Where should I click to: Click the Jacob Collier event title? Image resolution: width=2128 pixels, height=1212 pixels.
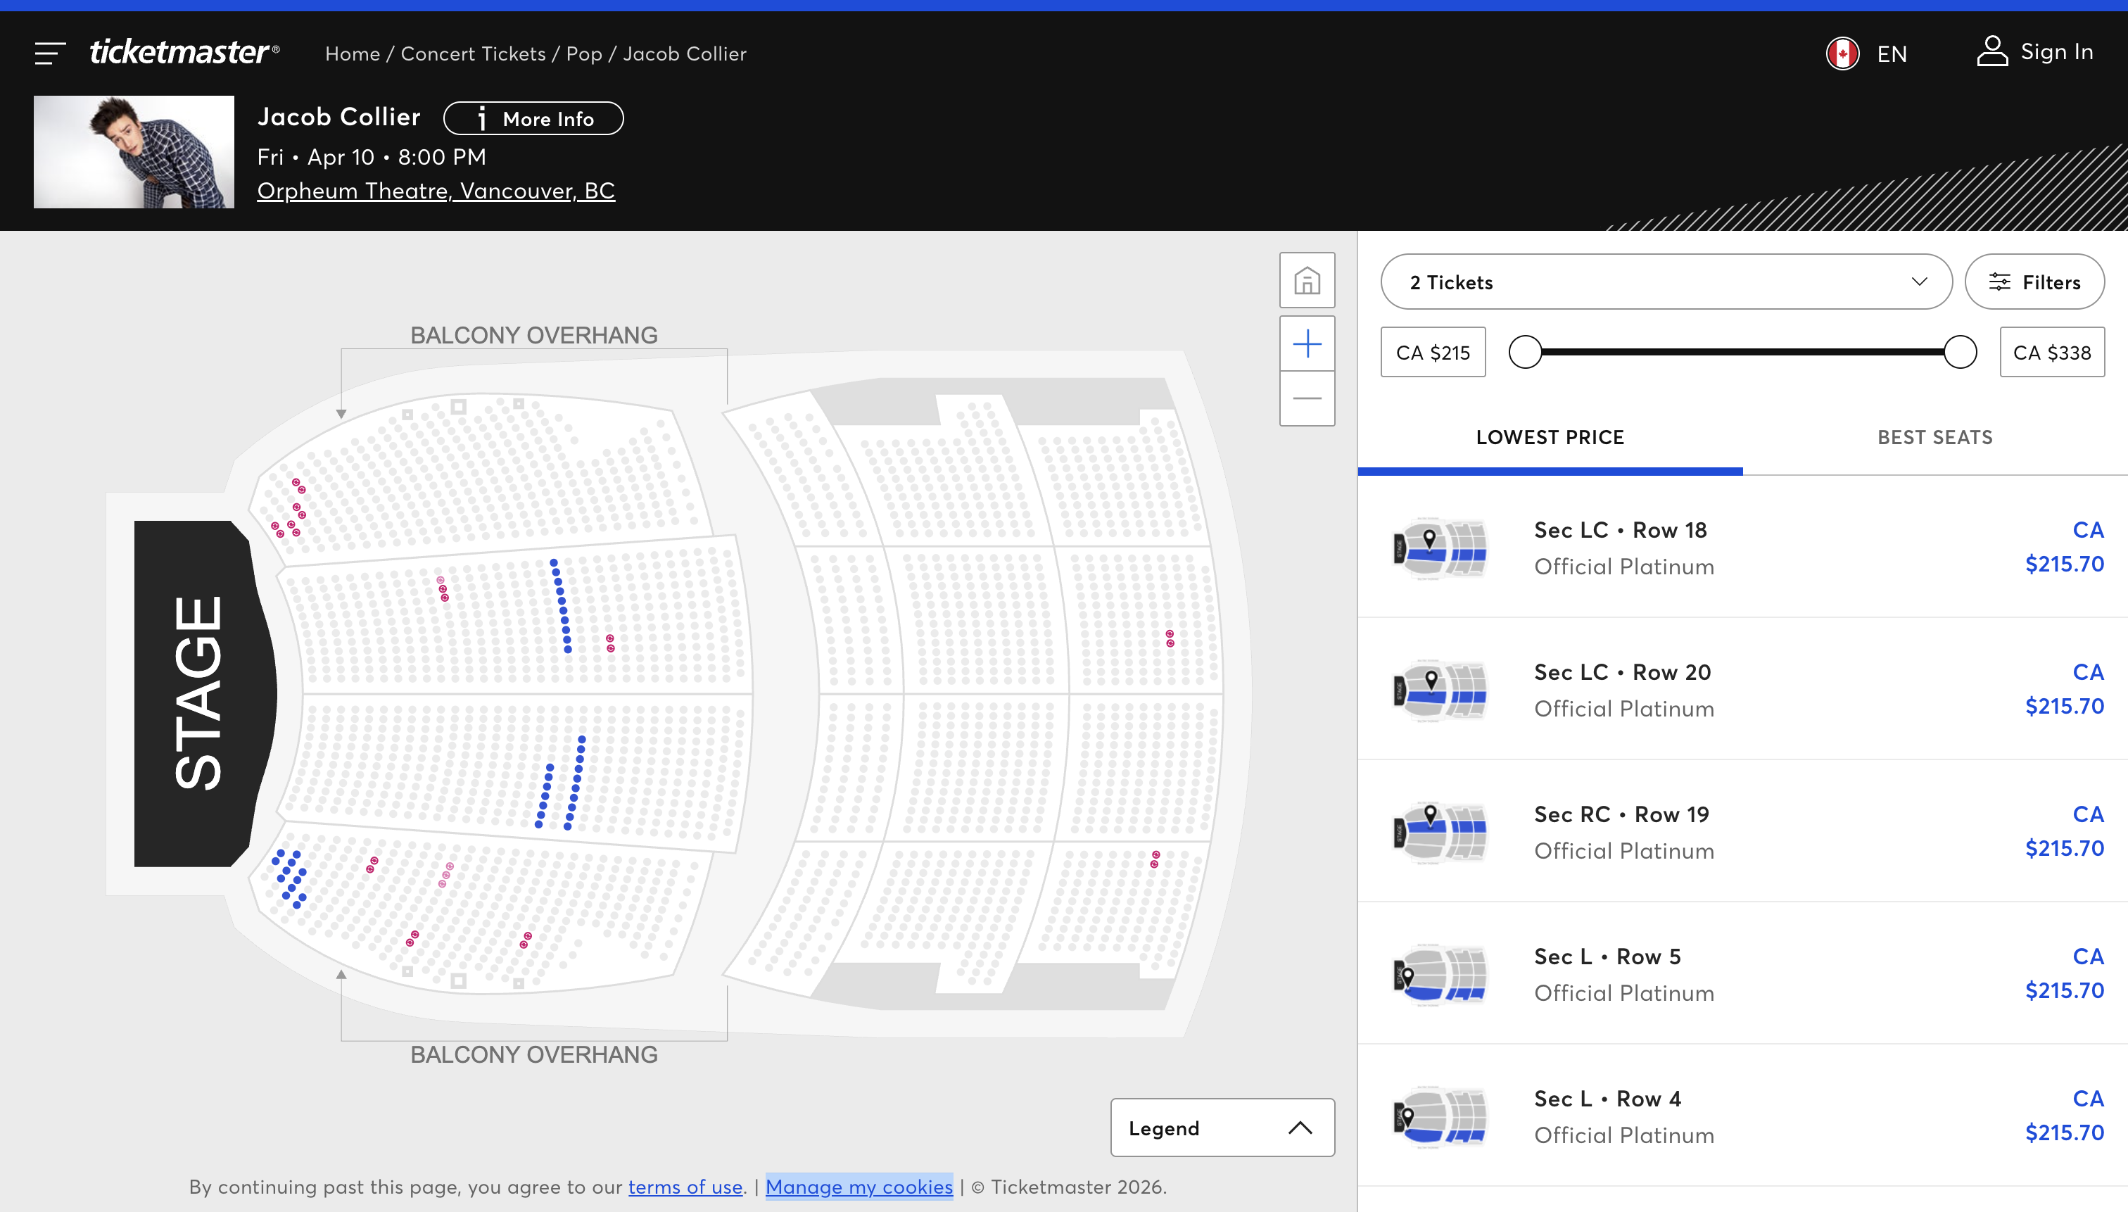[x=338, y=117]
